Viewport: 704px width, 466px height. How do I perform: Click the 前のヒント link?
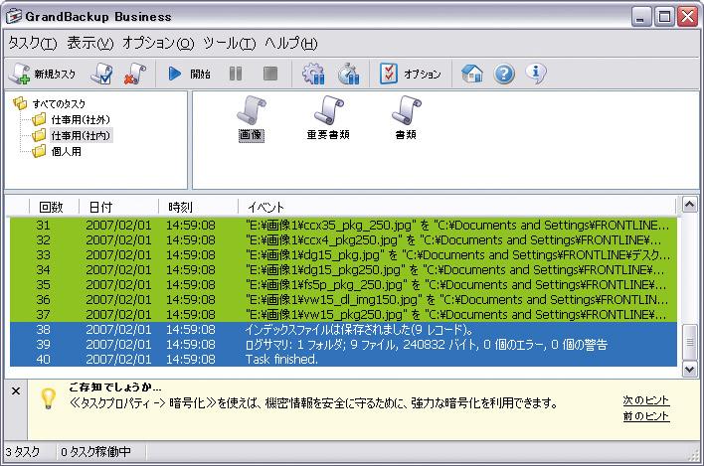pos(646,416)
